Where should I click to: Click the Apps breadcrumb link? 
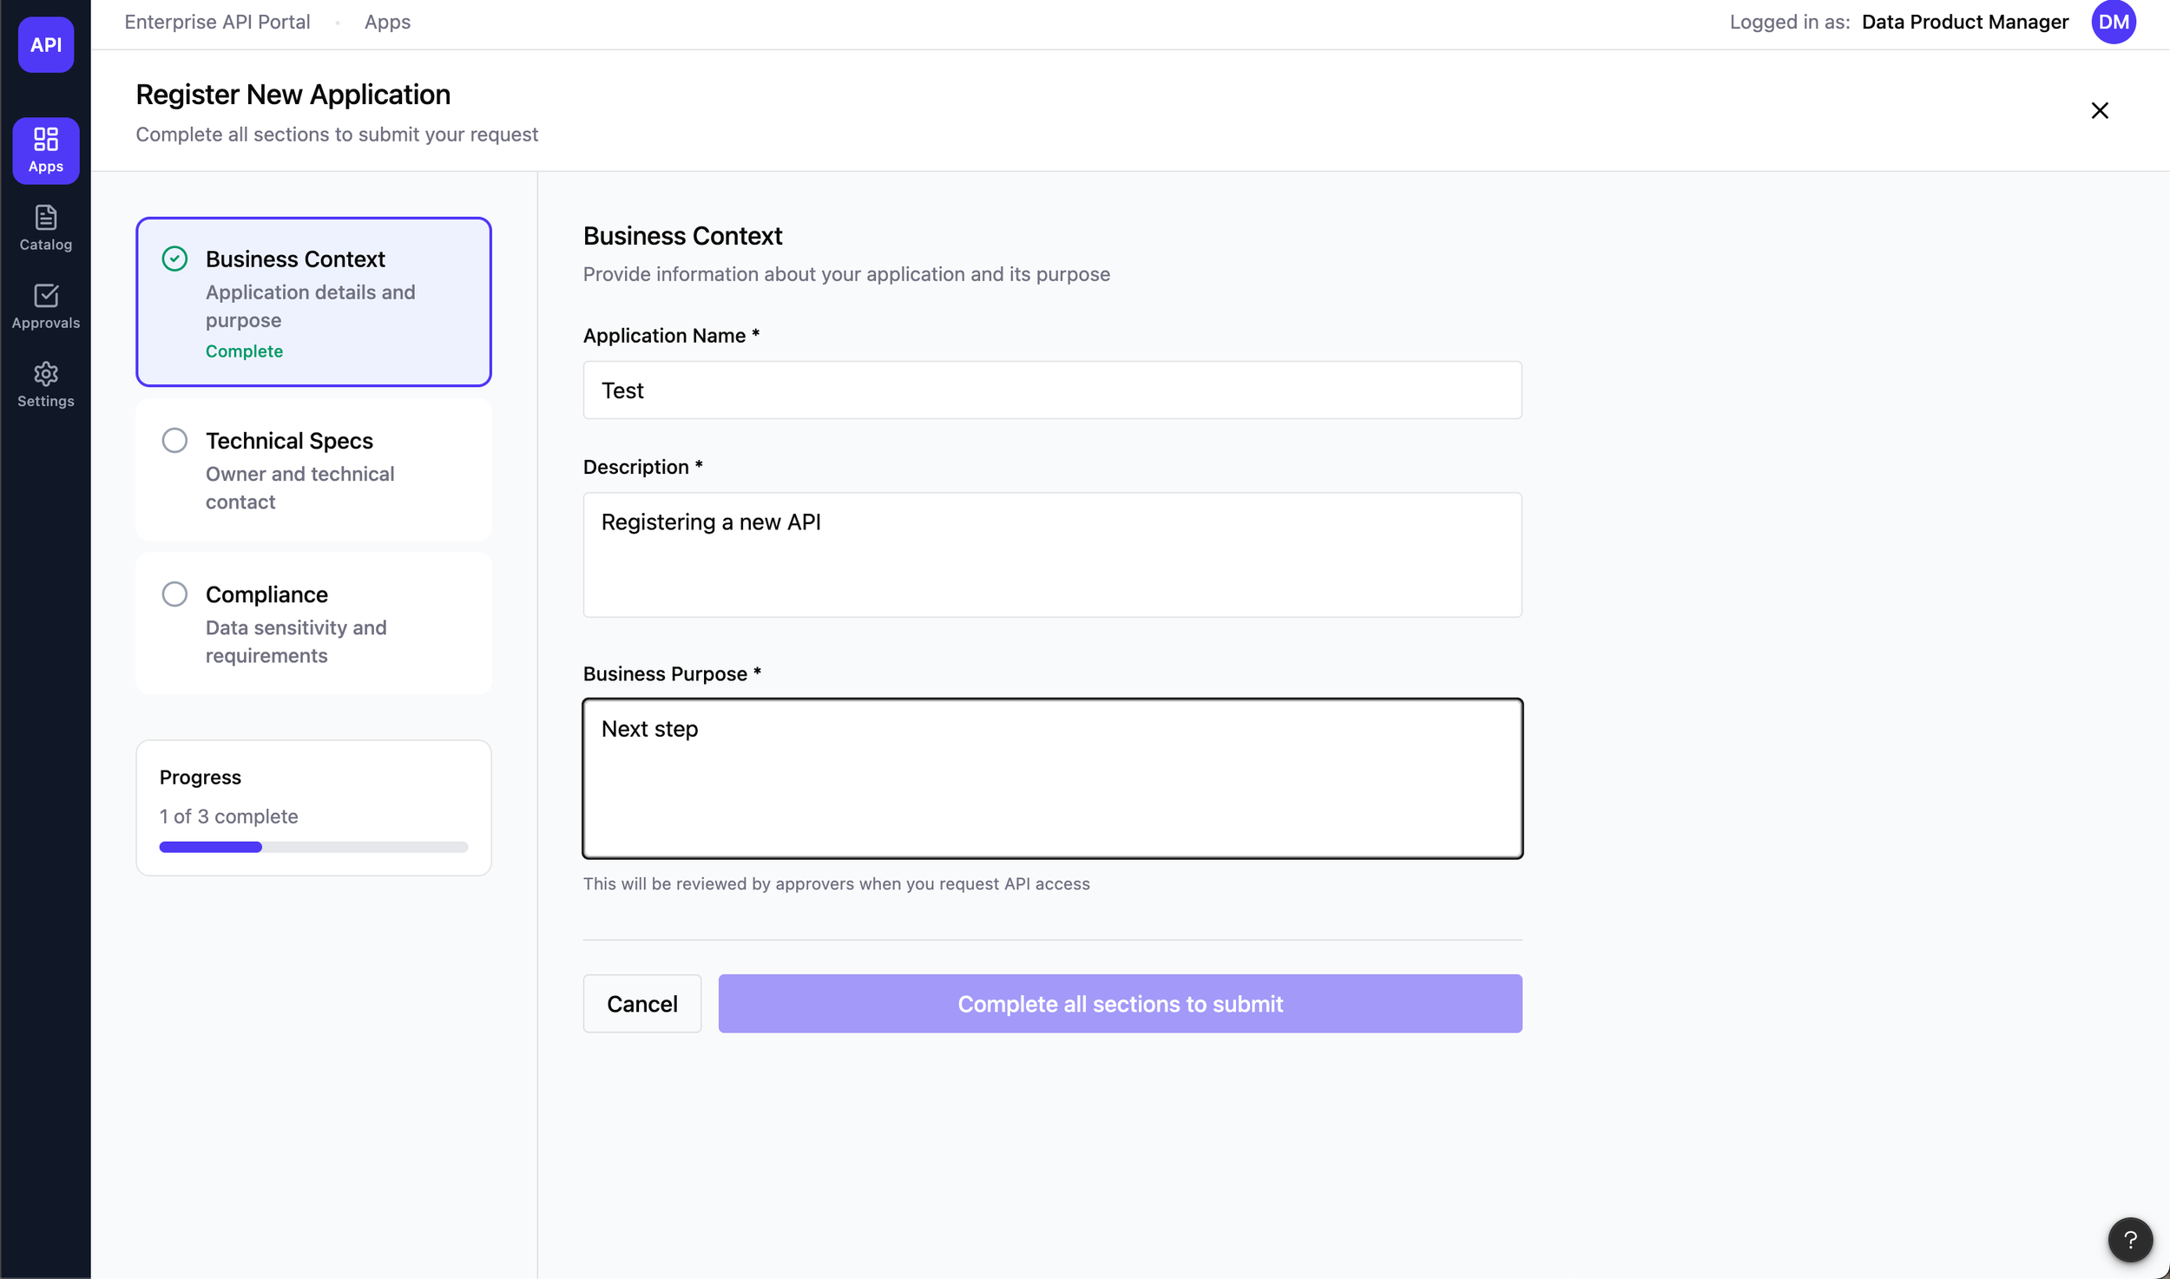[387, 22]
